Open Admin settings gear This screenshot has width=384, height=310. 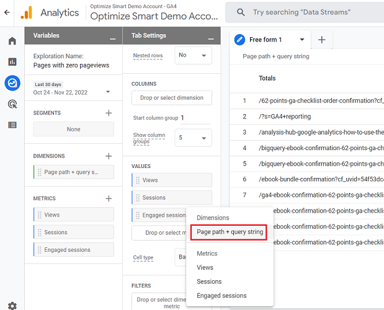pyautogui.click(x=12, y=306)
